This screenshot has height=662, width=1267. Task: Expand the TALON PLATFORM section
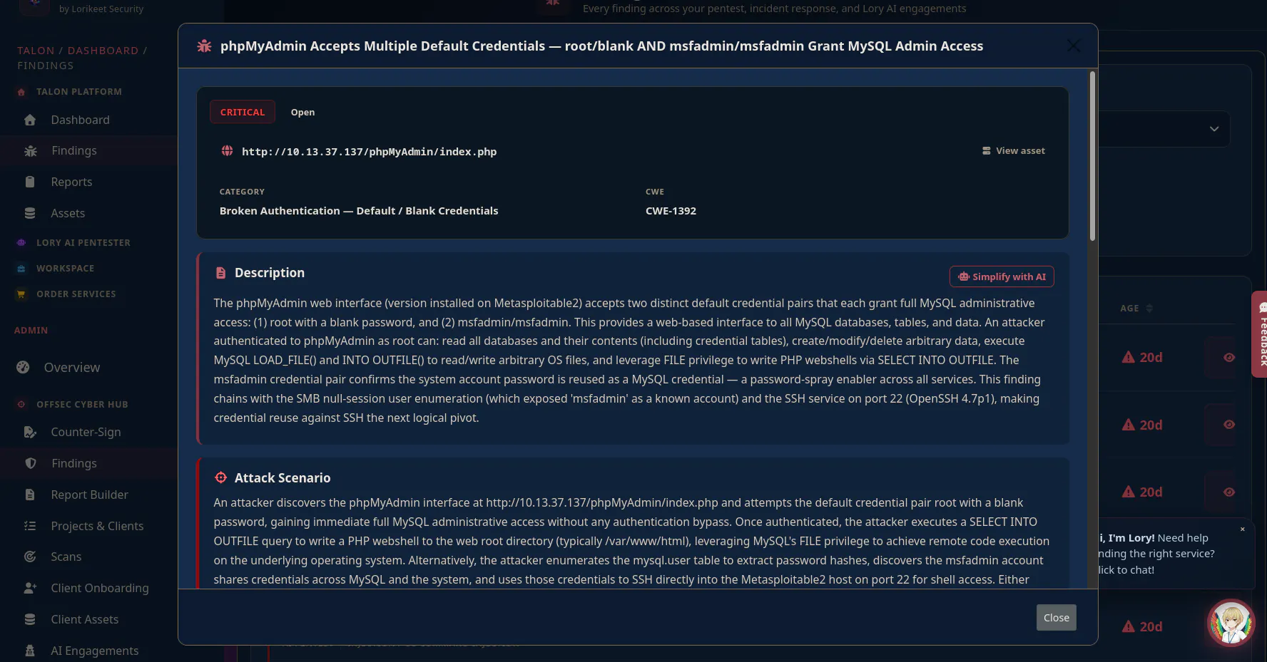79,92
